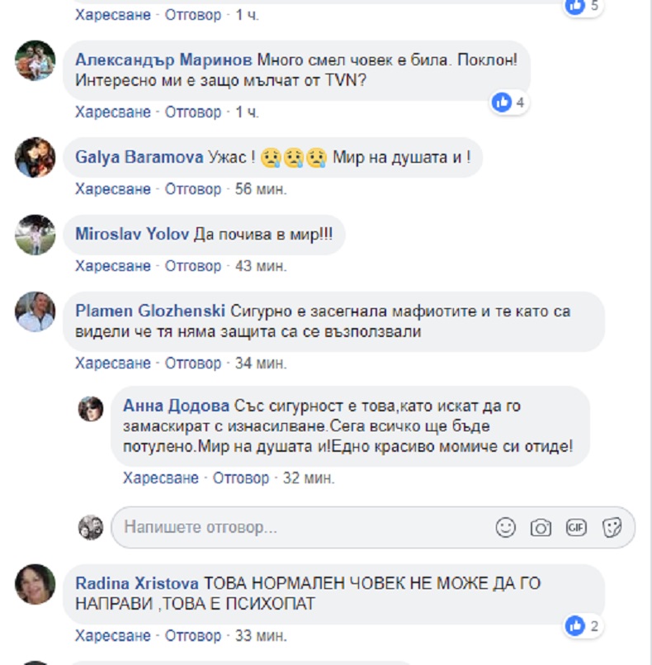Screen dimensions: 652x665
Task: Open Radina Xristova profile name link
Action: click(x=137, y=583)
